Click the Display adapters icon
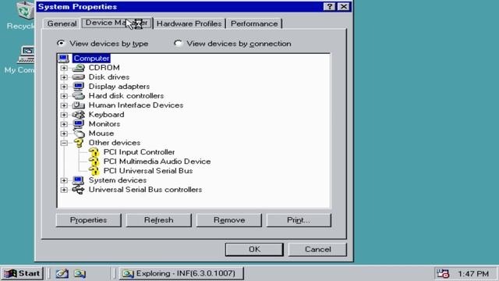Viewport: 499px width, 281px height. [x=78, y=87]
